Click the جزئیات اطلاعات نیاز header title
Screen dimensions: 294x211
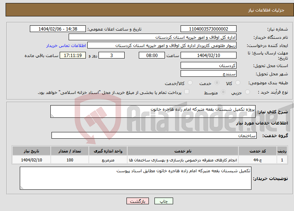(266, 10)
